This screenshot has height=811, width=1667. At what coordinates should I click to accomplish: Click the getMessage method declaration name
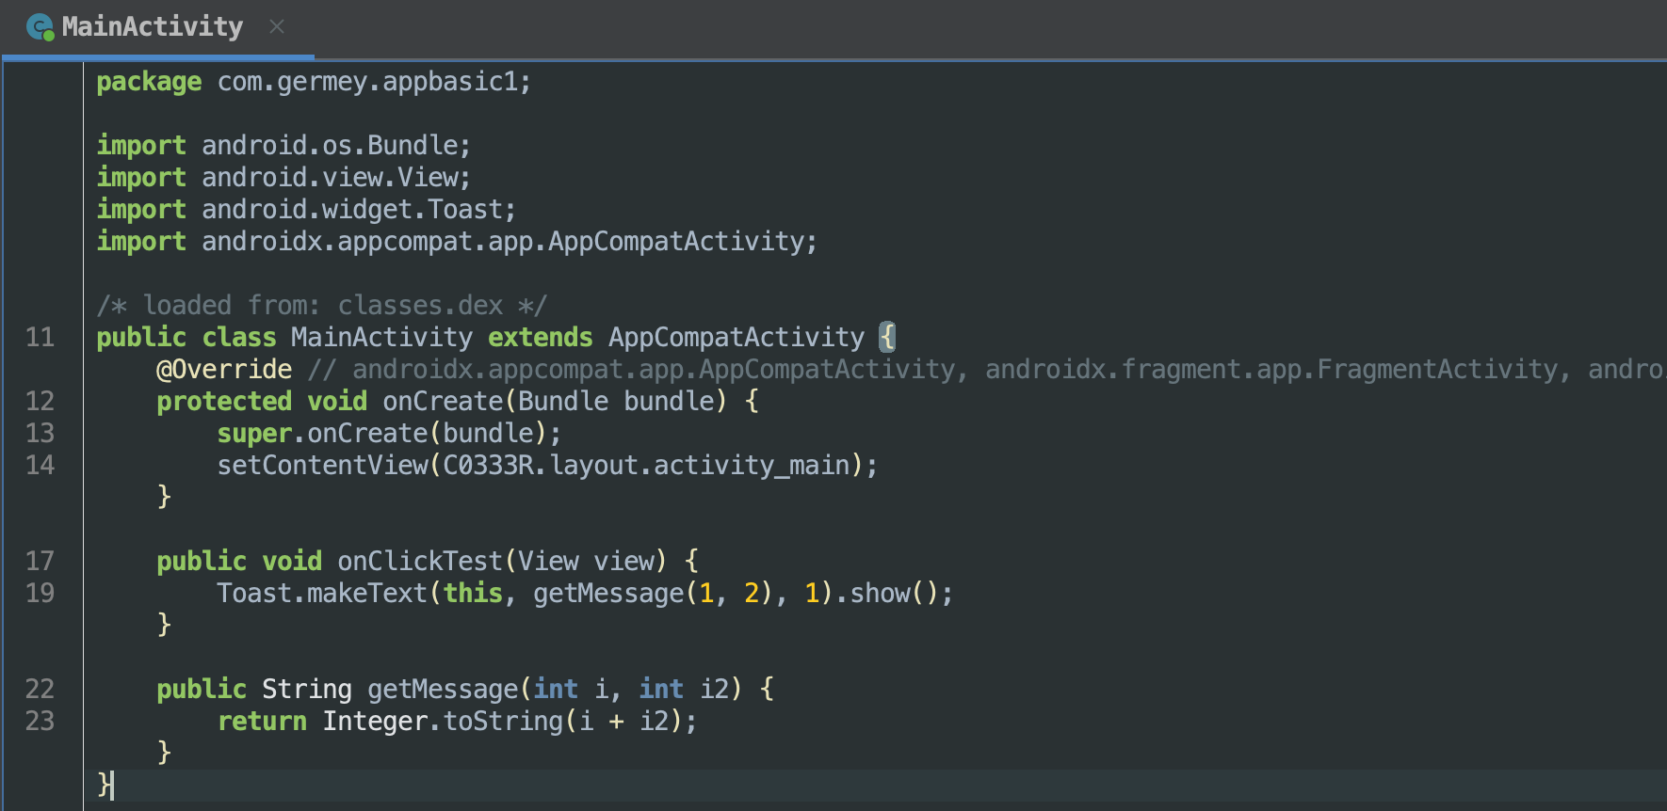pos(443,689)
